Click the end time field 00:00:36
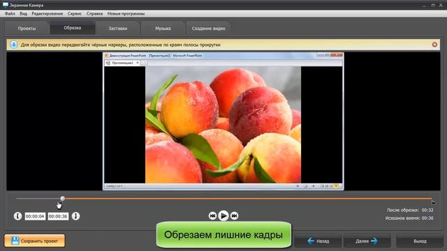 [58, 217]
